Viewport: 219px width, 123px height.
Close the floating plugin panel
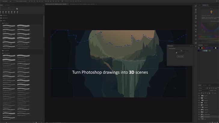(x=193, y=46)
